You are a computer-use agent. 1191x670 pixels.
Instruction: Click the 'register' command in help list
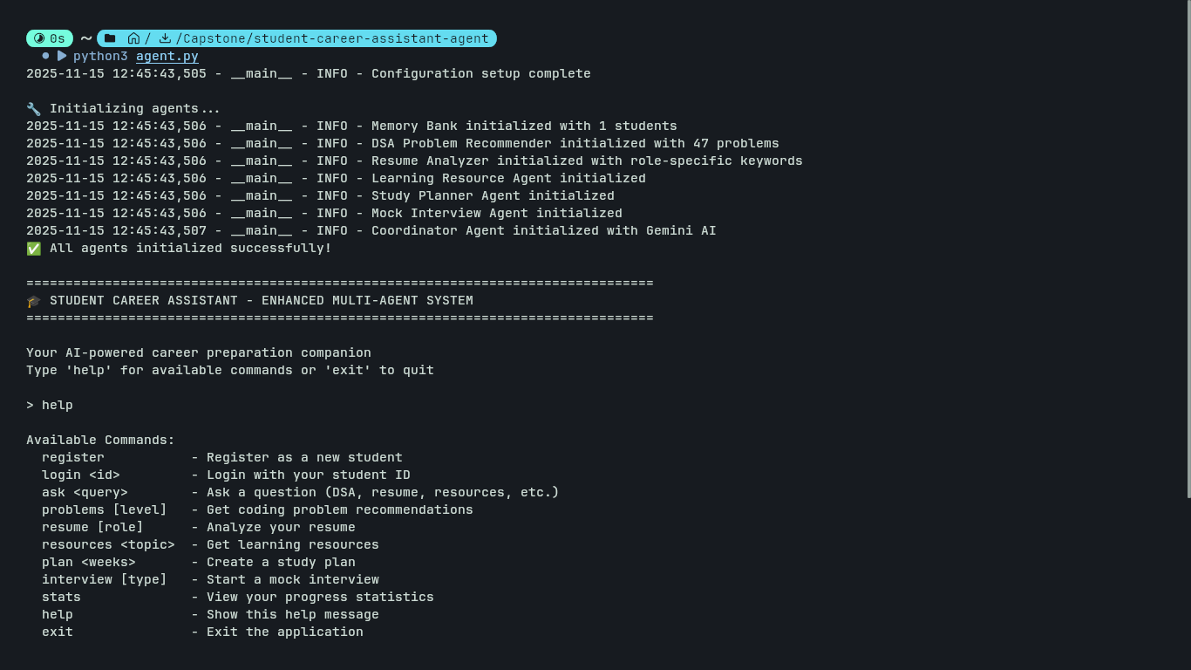[73, 457]
